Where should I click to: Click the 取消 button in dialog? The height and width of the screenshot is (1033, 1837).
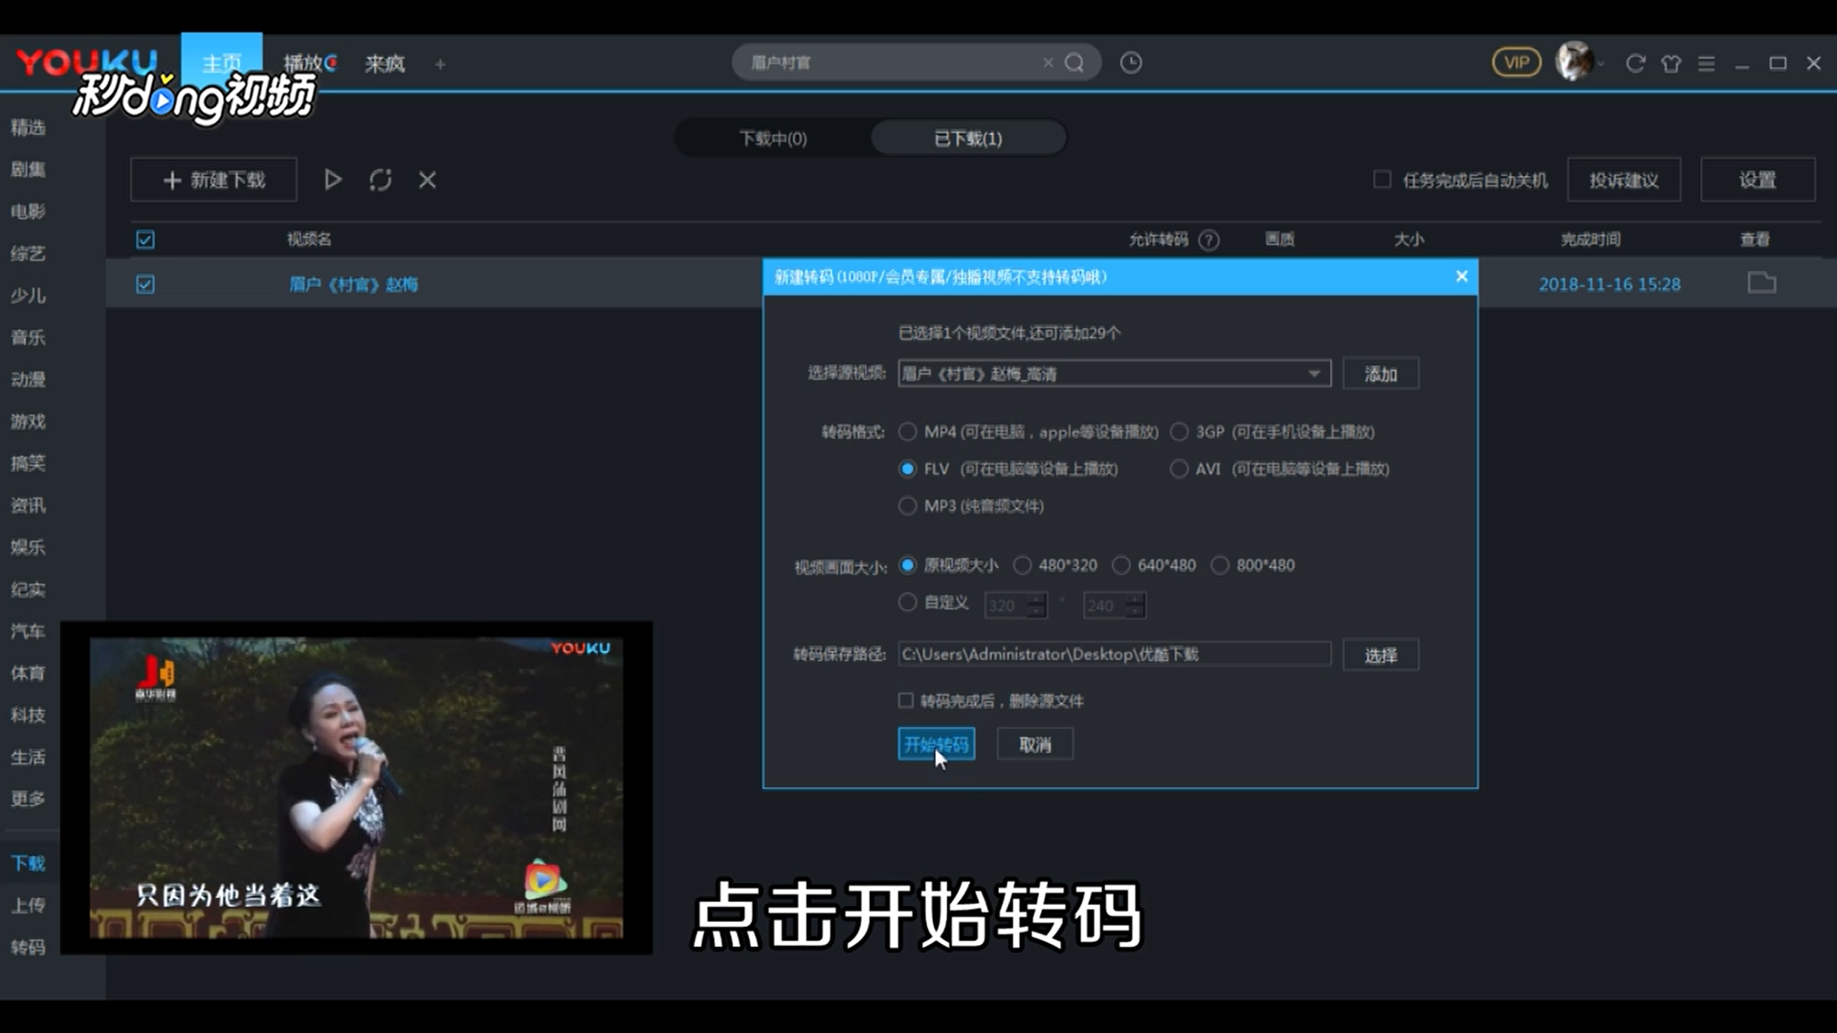coord(1034,744)
